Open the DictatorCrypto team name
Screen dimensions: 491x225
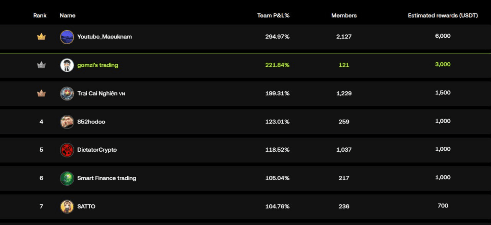[97, 150]
